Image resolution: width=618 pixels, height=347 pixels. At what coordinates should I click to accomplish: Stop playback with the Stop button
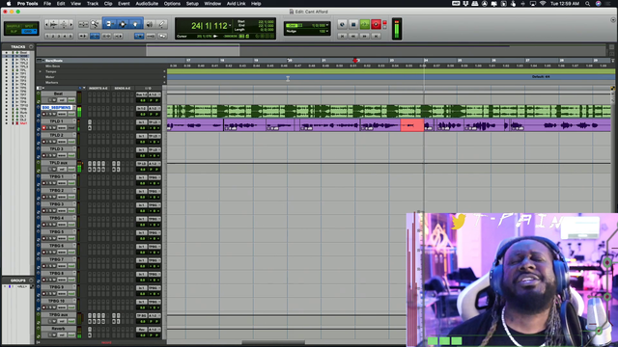(353, 24)
